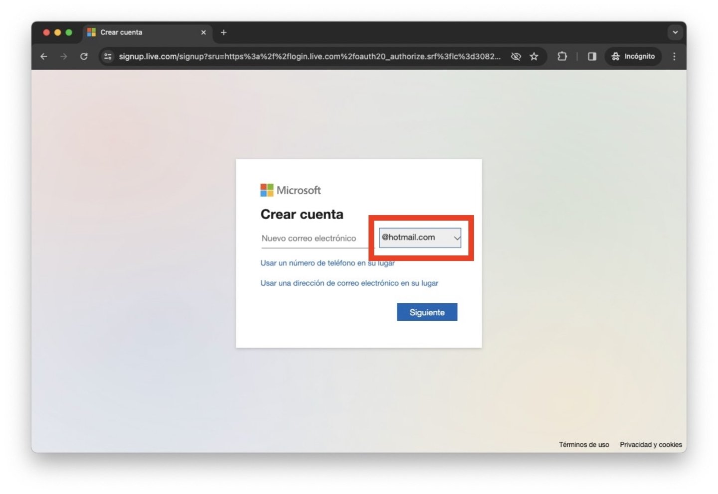The width and height of the screenshot is (718, 494).
Task: Reload the Crear cuenta page
Action: 84,57
